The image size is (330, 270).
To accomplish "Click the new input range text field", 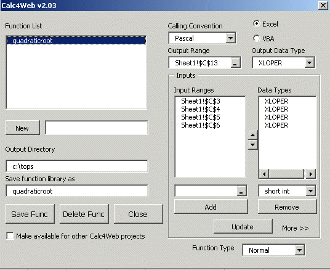I will point(206,191).
